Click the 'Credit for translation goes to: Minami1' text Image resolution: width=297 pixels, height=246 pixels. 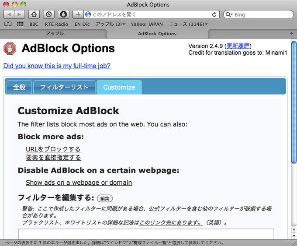click(238, 53)
